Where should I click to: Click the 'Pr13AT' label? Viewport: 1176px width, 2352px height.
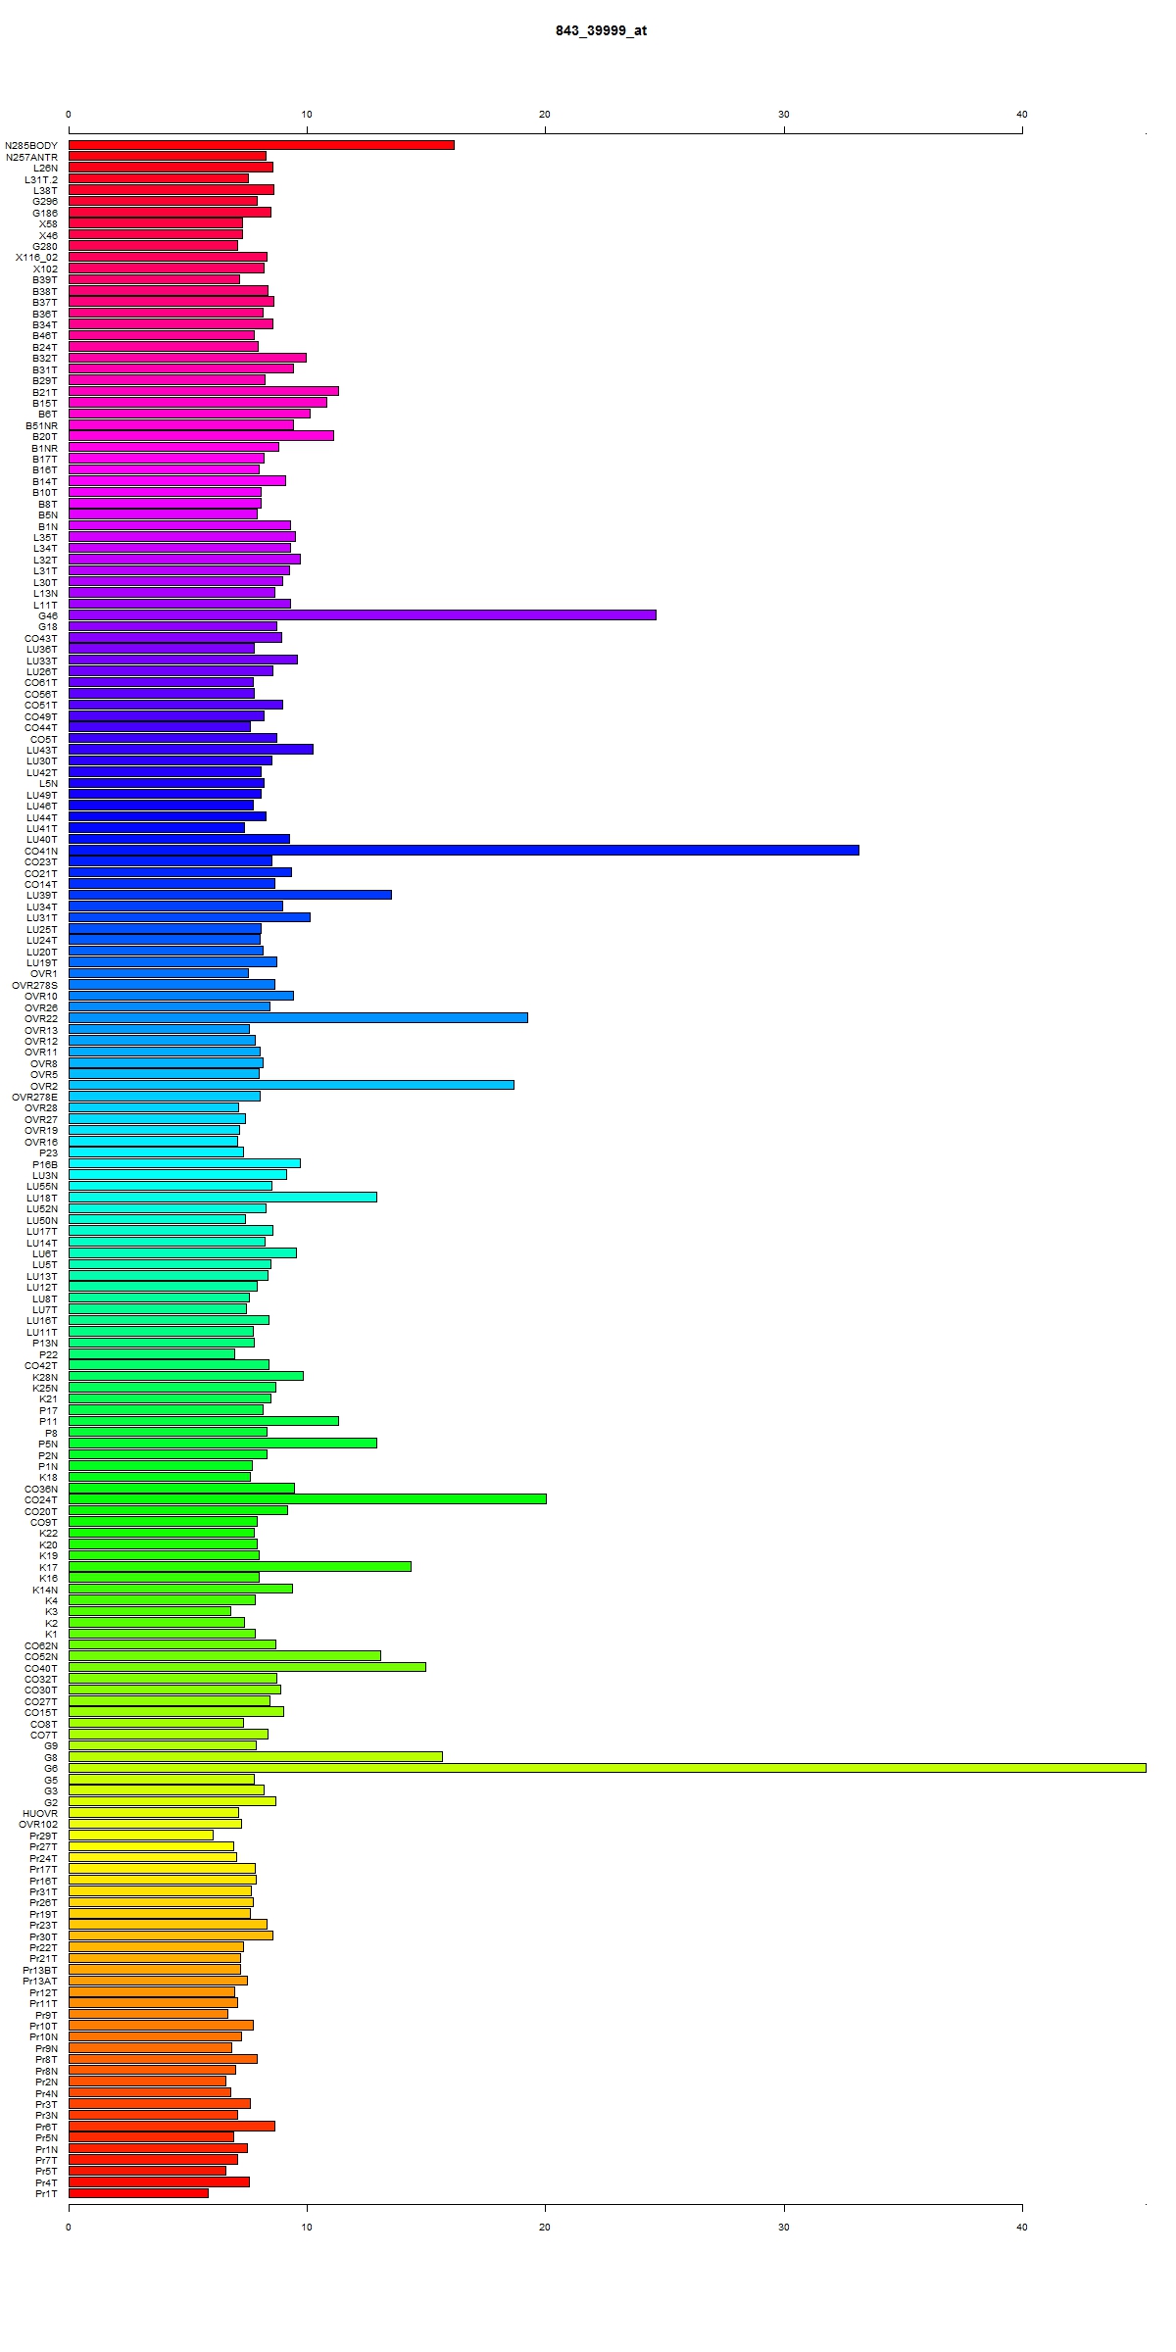[x=40, y=1981]
